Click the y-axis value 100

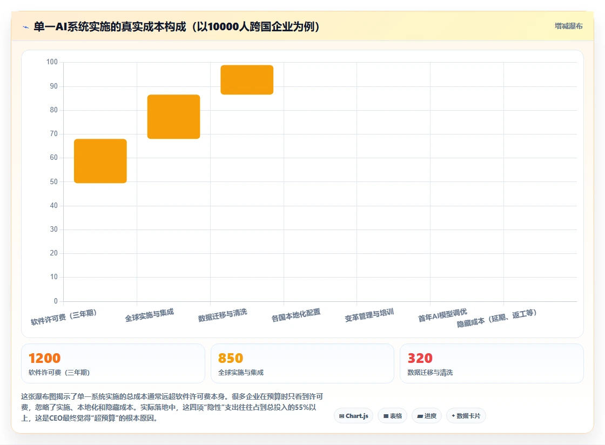[x=52, y=62]
